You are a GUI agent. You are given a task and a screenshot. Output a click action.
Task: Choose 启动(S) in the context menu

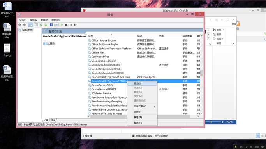click(142, 83)
